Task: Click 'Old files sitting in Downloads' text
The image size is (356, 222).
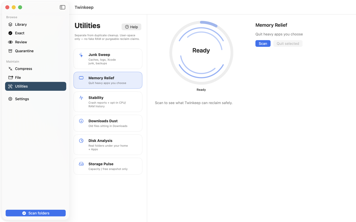Action: tap(108, 126)
